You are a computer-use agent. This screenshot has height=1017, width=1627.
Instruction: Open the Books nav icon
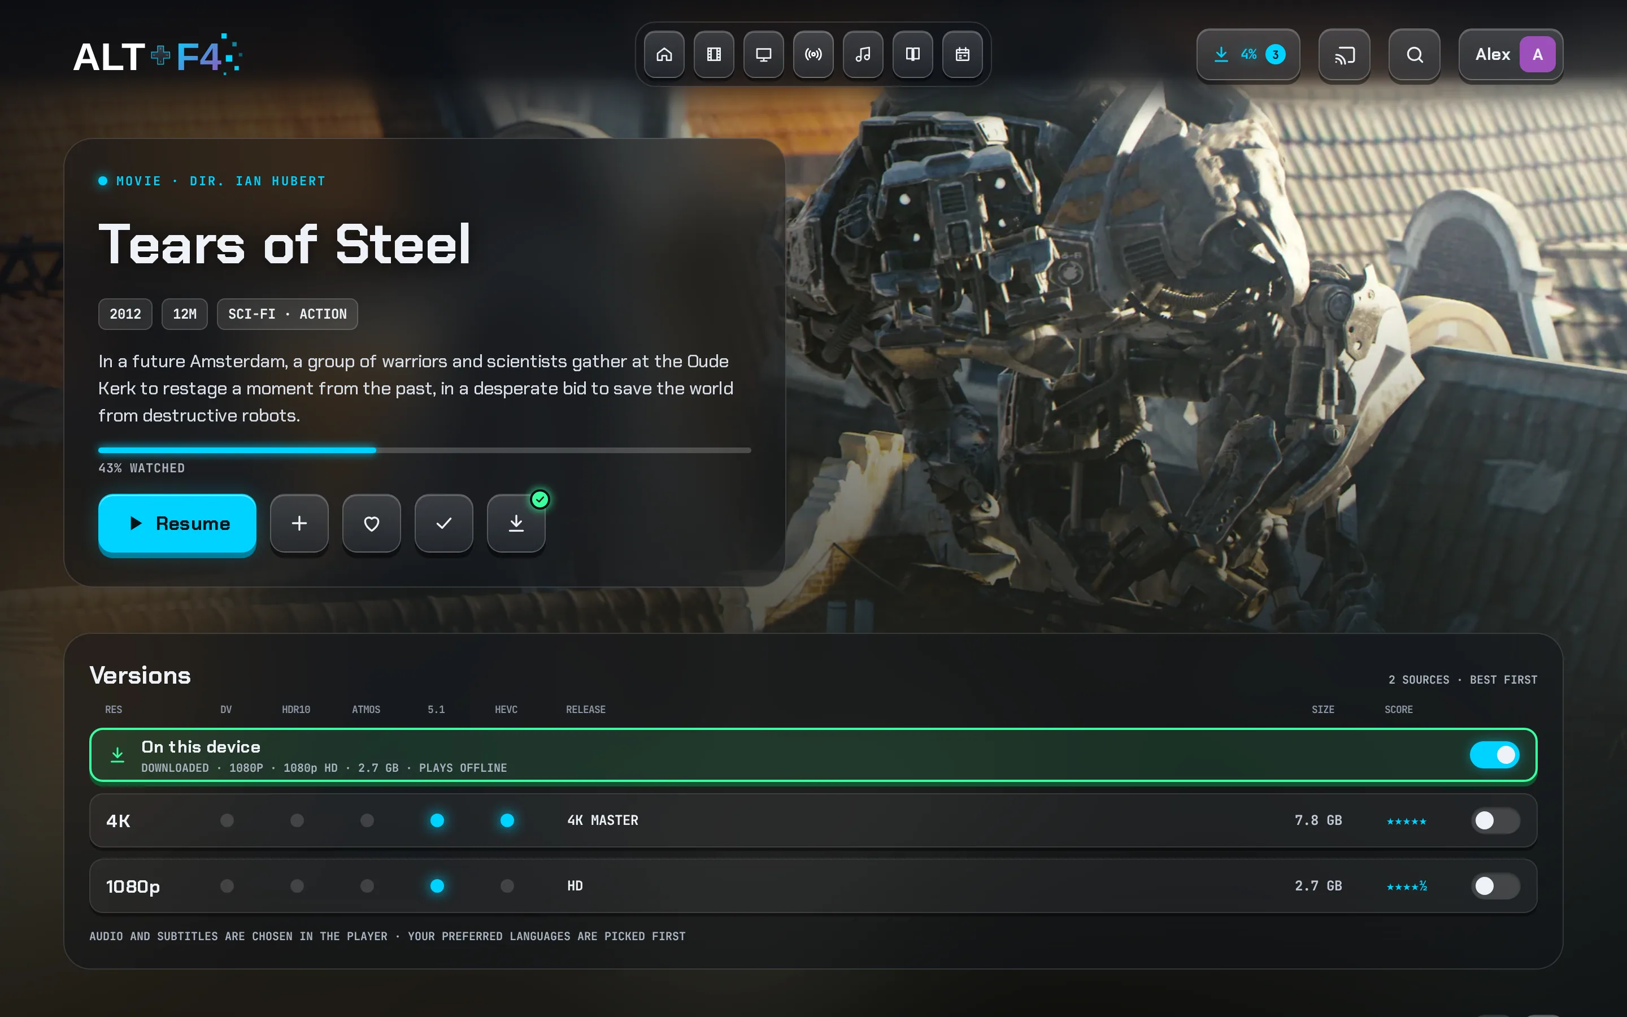coord(912,54)
